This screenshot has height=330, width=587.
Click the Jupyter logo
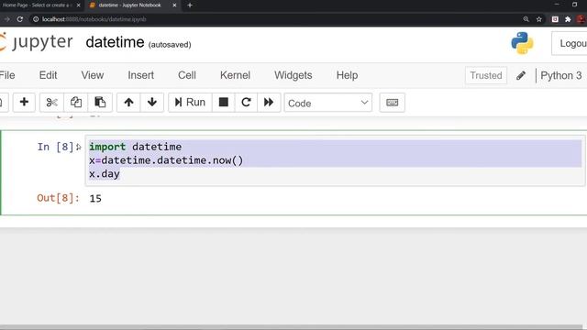(37, 42)
